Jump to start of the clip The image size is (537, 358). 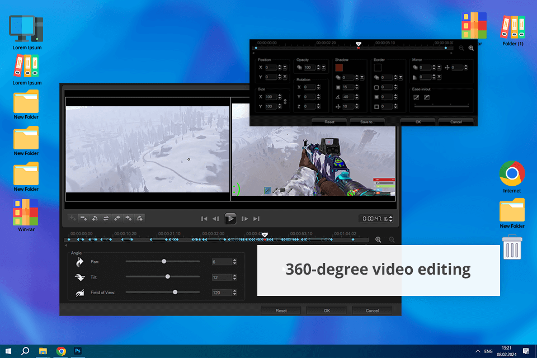204,219
